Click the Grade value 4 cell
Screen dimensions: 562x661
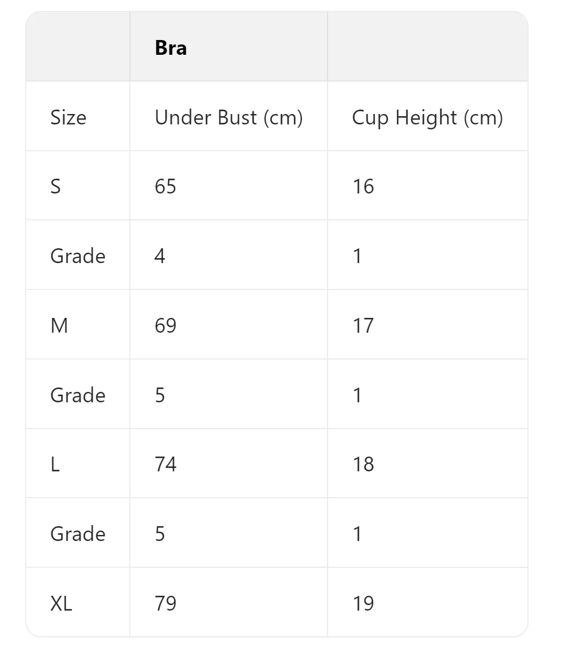click(228, 255)
